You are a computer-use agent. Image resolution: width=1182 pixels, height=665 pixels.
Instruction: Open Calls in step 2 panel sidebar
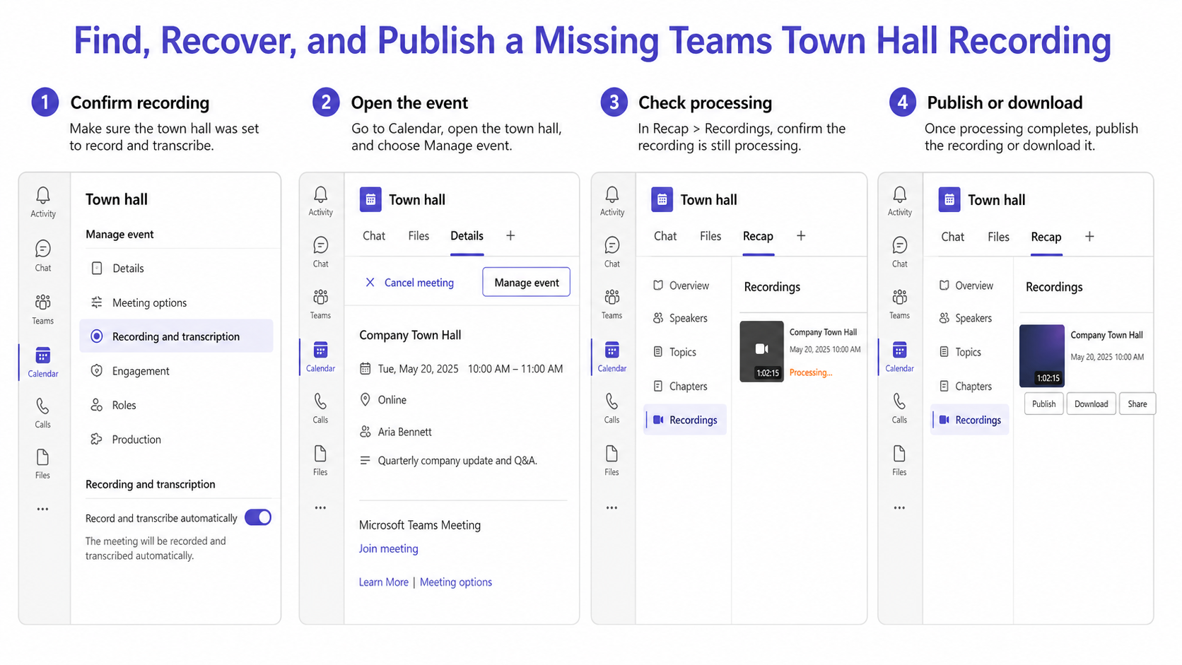pos(320,408)
